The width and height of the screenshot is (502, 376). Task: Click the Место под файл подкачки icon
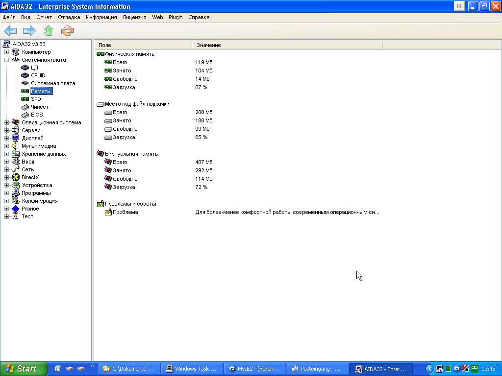pyautogui.click(x=100, y=104)
